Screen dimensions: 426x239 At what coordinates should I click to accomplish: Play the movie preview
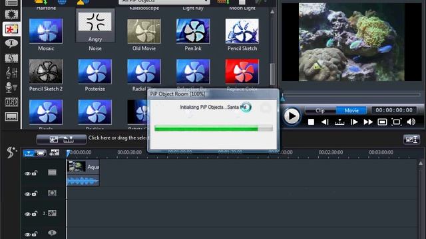pyautogui.click(x=292, y=116)
